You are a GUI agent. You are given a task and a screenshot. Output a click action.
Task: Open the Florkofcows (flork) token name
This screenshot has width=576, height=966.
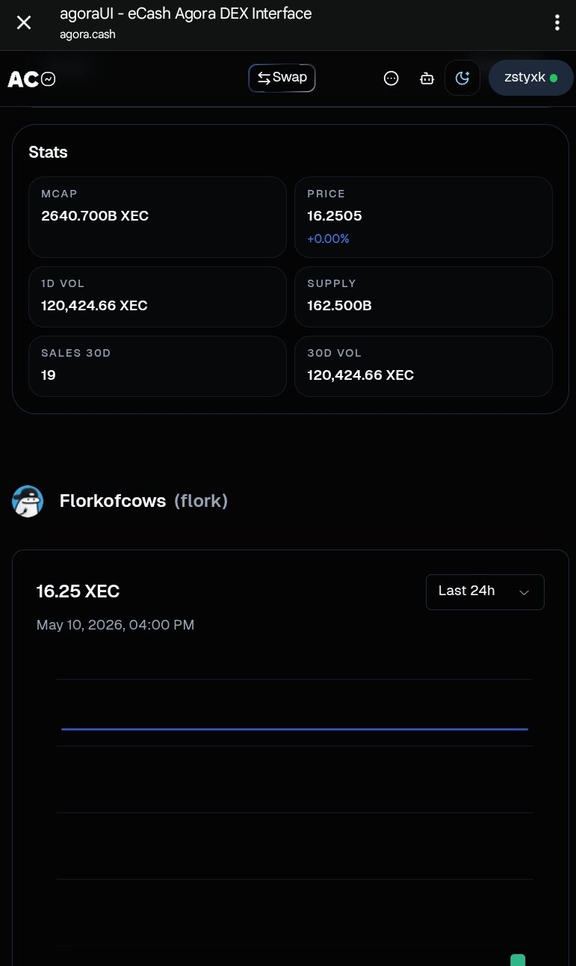click(143, 501)
